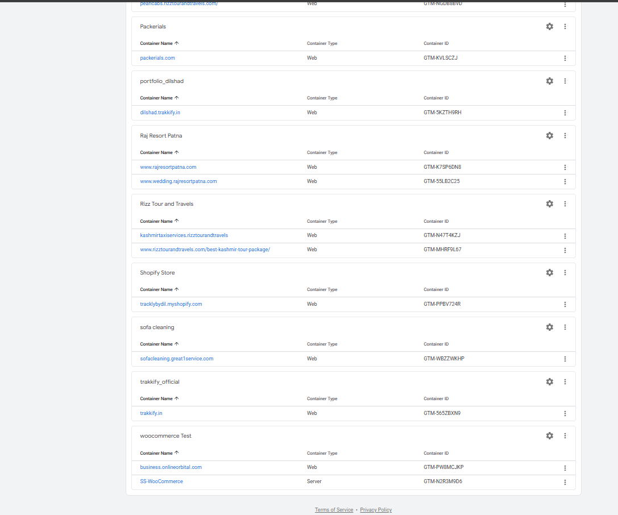Viewport: 618px width, 515px height.
Task: Open settings gear for sofa cleaning account
Action: [549, 327]
